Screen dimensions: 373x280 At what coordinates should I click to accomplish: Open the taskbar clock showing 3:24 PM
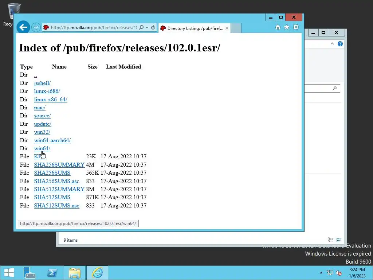pyautogui.click(x=357, y=273)
